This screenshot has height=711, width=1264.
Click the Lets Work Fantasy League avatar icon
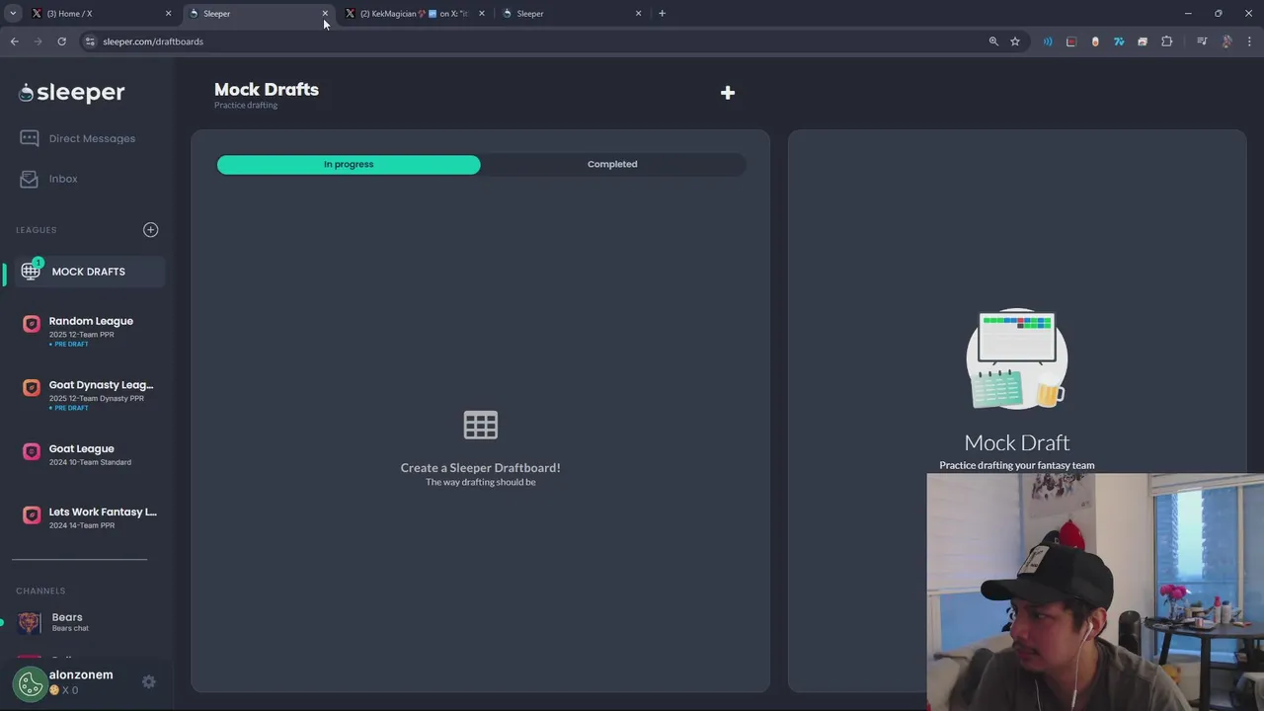(32, 515)
